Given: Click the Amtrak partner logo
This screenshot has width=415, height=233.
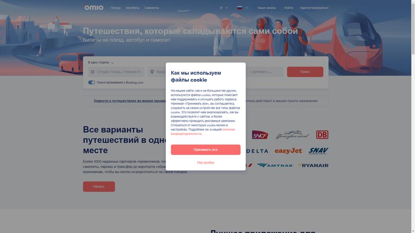Looking at the screenshot, I should (x=275, y=165).
